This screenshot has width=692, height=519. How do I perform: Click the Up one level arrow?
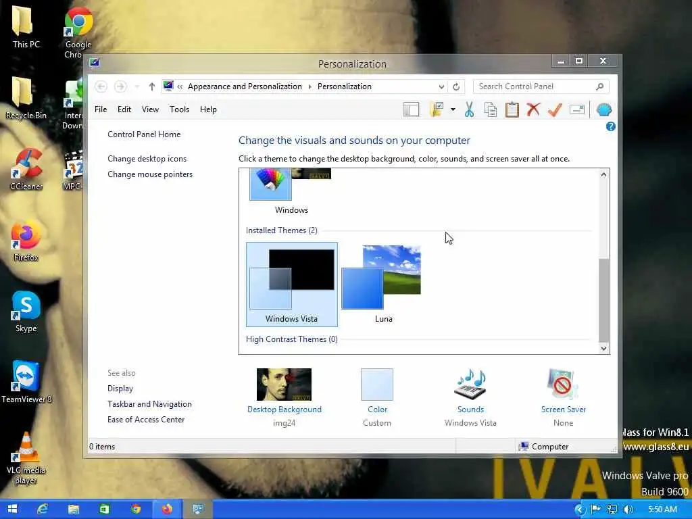152,86
